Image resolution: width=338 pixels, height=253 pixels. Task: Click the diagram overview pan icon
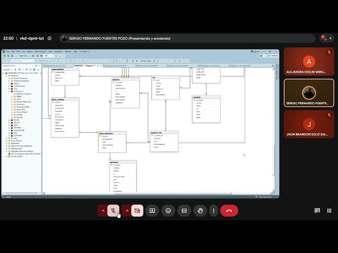tap(274, 192)
